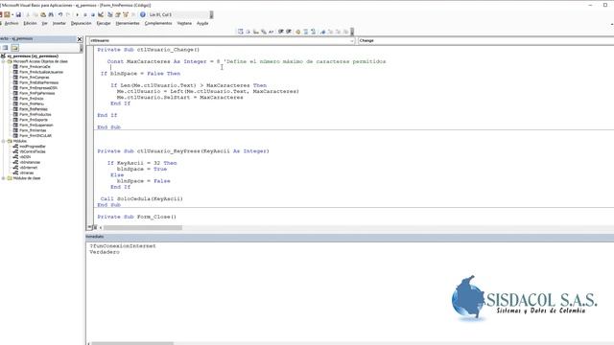Collapse Microsoft Access Objetos de clase node
Image resolution: width=614 pixels, height=345 pixels.
(x=4, y=61)
